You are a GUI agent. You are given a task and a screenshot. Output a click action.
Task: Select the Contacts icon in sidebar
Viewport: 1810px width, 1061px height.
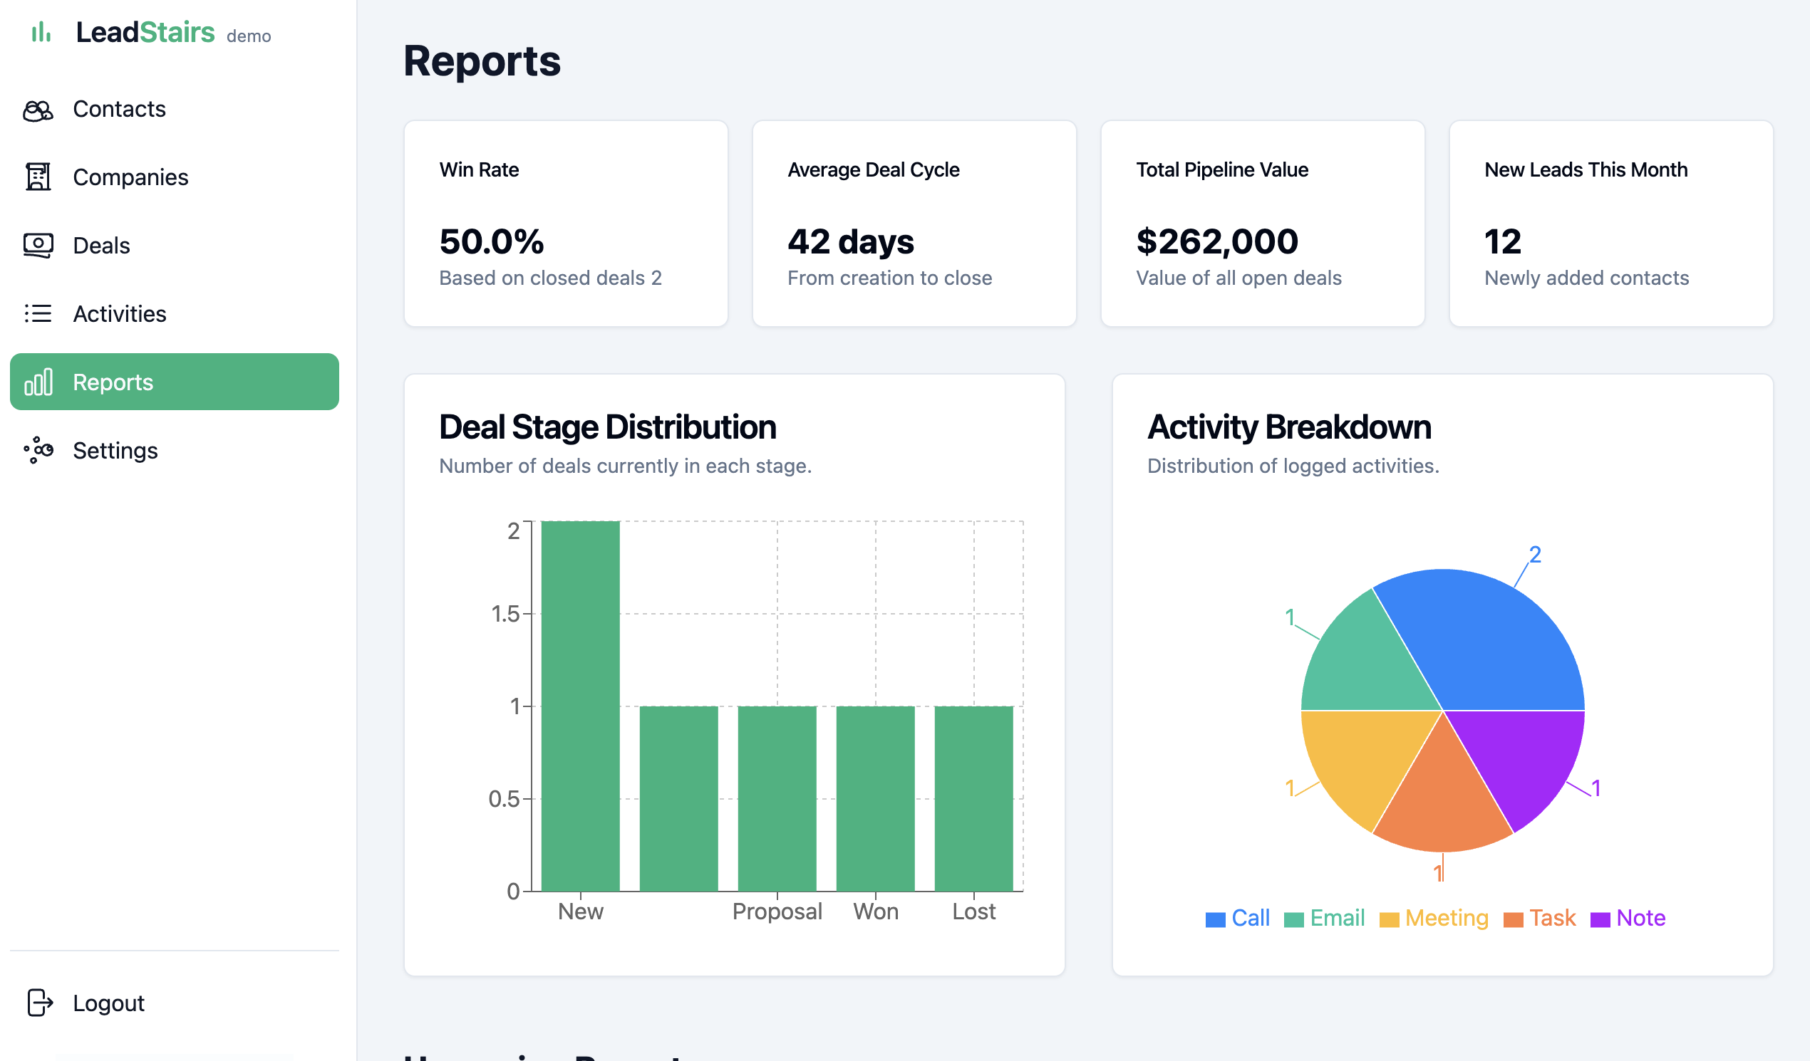pos(38,108)
